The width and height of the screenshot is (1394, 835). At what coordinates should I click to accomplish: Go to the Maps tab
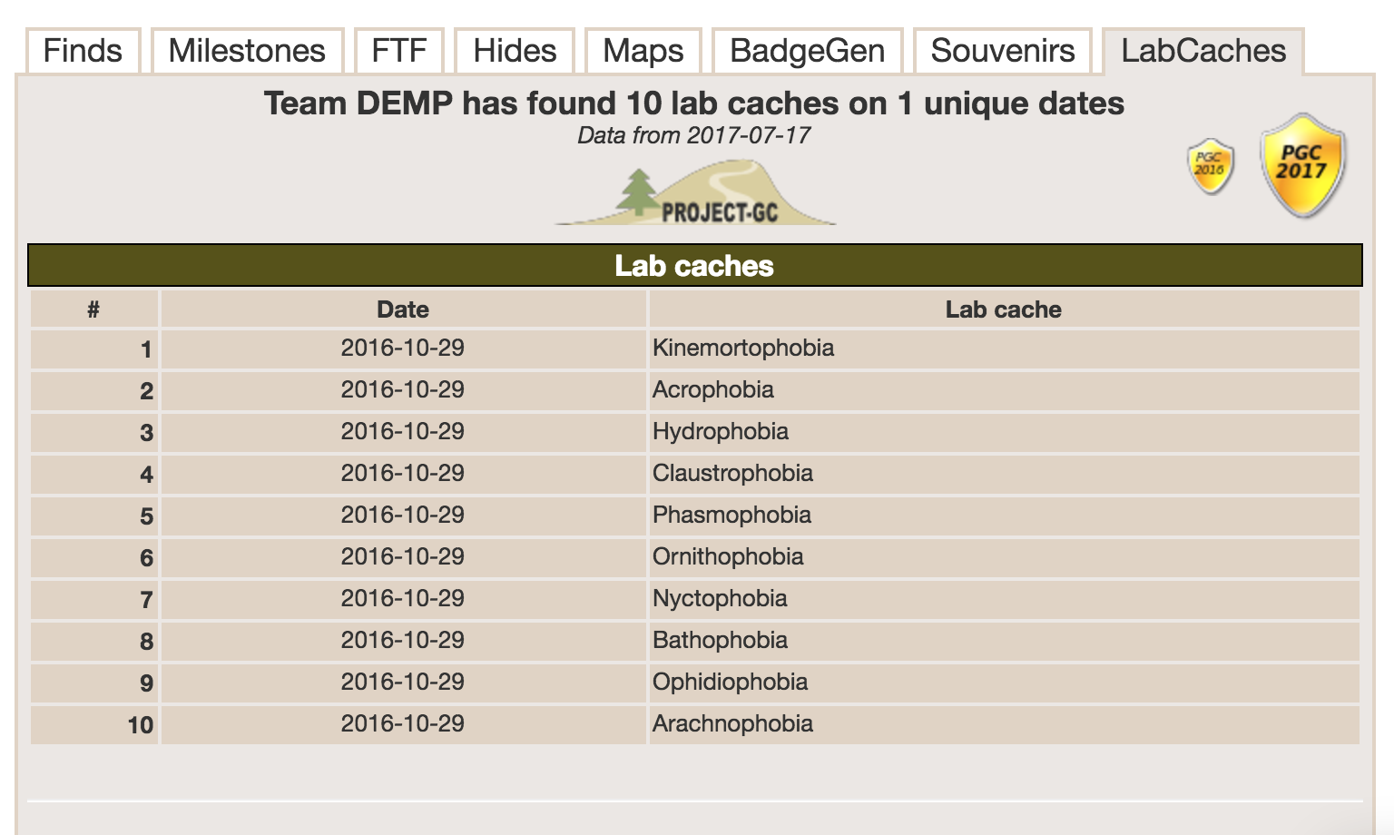(x=643, y=51)
